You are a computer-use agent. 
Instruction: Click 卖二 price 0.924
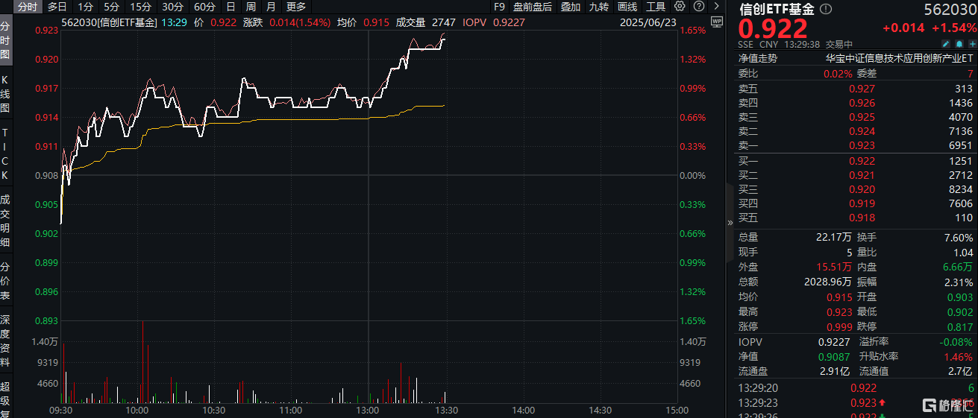pyautogui.click(x=862, y=131)
